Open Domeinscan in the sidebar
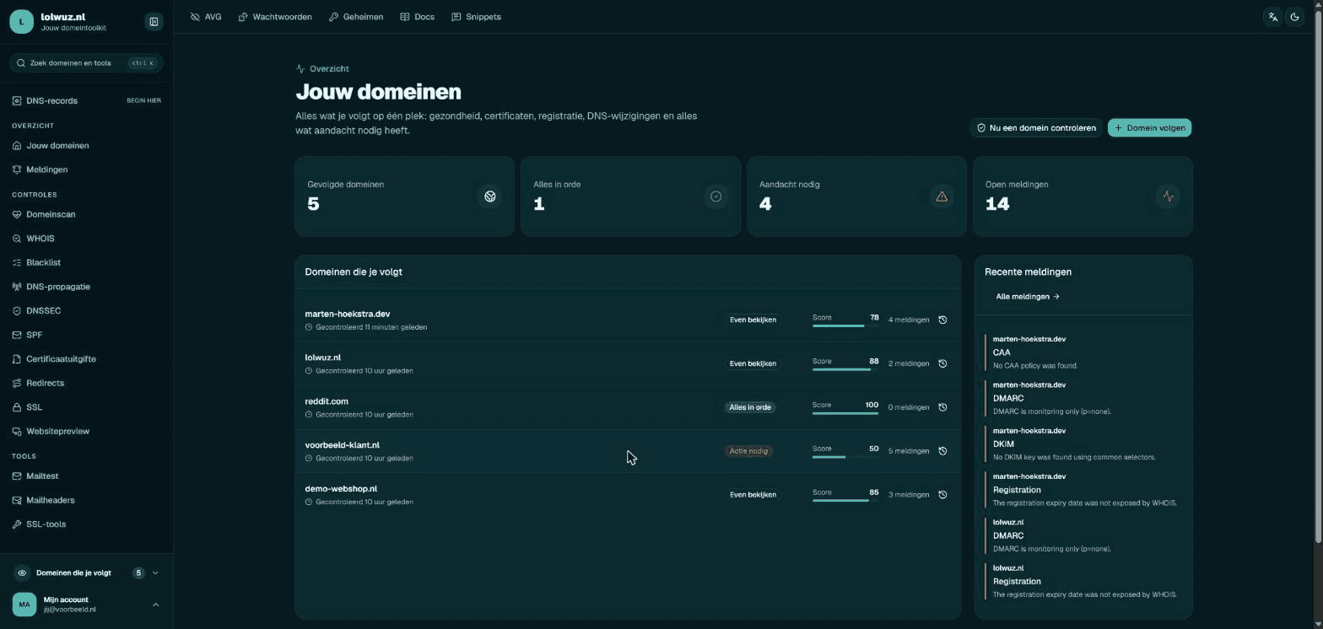Image resolution: width=1323 pixels, height=629 pixels. [x=86, y=214]
